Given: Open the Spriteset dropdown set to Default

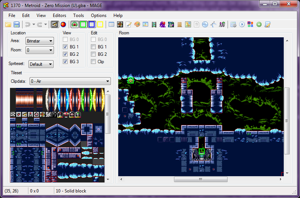Looking at the screenshot, I should (x=41, y=64).
